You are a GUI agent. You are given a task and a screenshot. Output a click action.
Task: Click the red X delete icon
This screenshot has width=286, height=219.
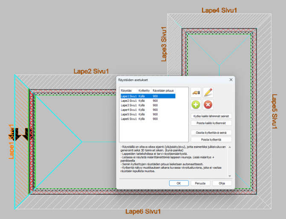click(208, 104)
